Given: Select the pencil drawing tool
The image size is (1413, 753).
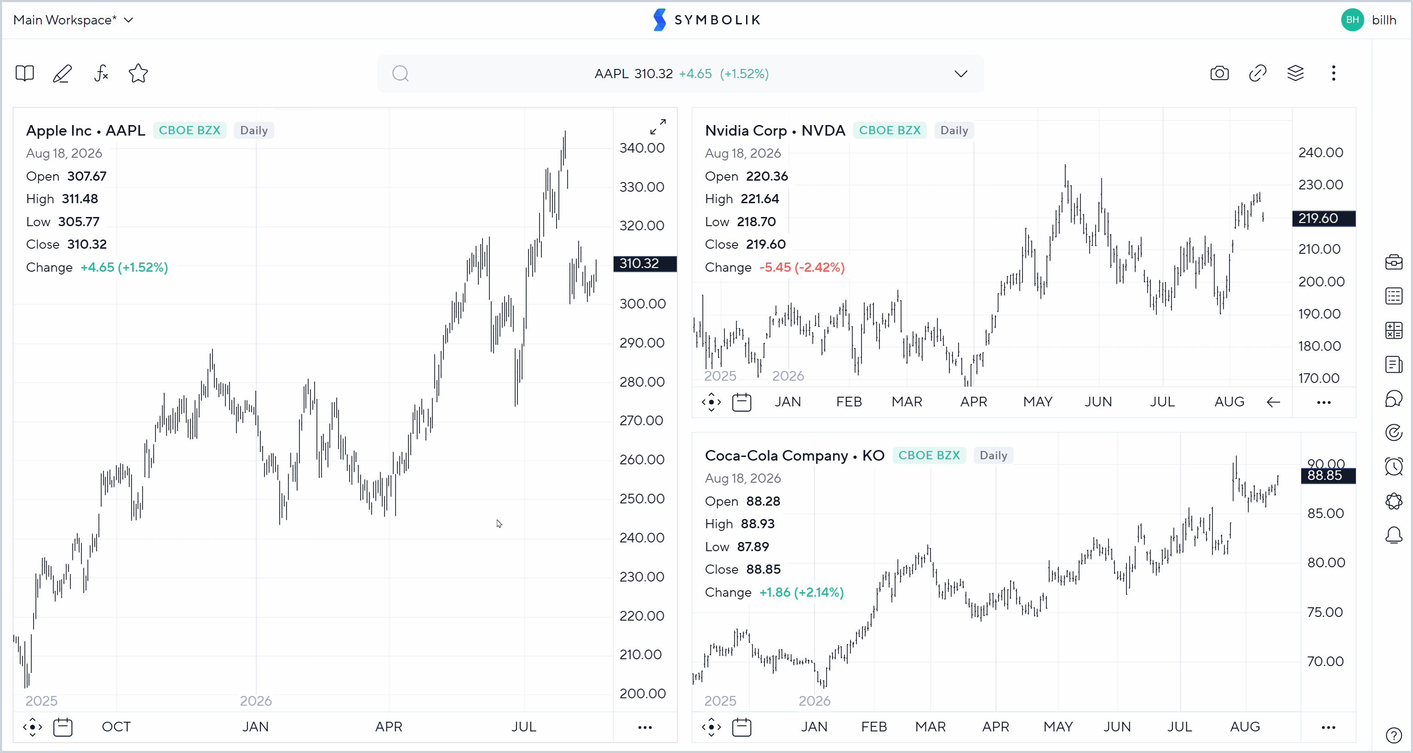Looking at the screenshot, I should point(62,74).
